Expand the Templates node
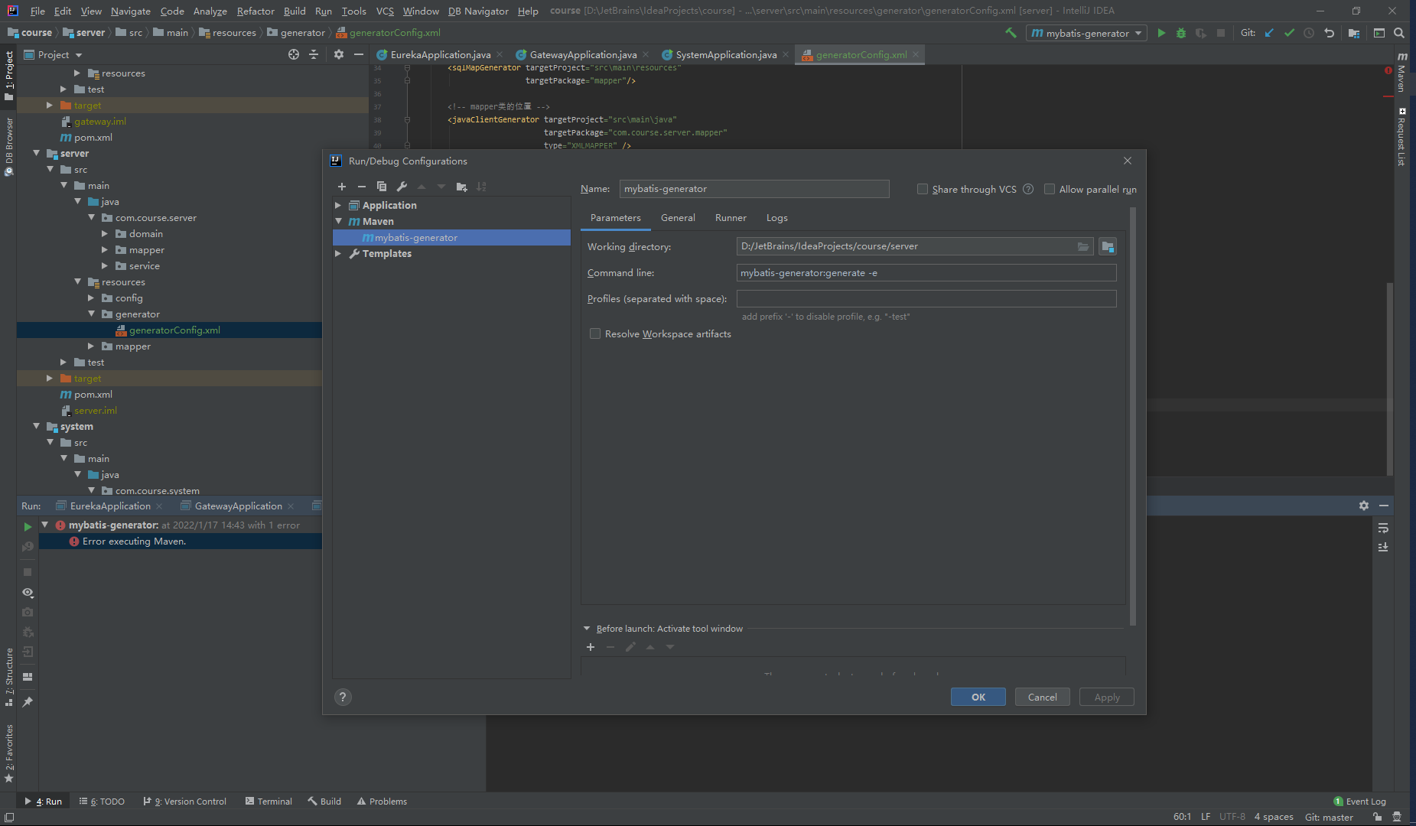The image size is (1416, 826). click(x=338, y=253)
